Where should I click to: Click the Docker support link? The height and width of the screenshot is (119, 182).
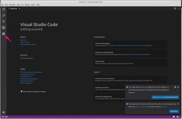point(143,45)
